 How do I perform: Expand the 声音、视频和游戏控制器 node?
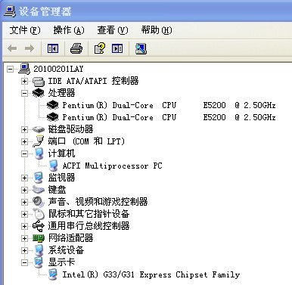pos(24,202)
